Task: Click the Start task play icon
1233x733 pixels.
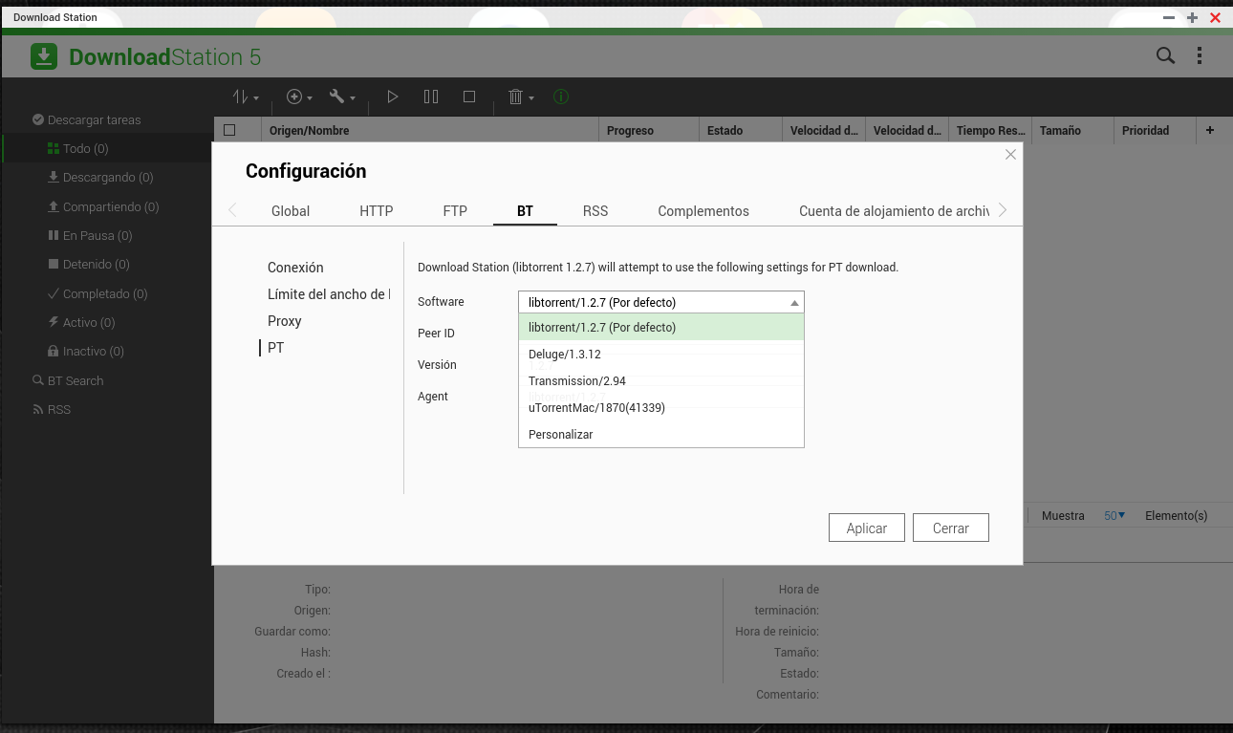Action: click(392, 97)
